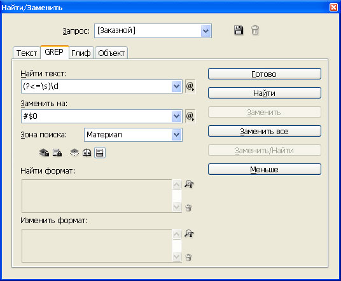Open the Объект tab
Viewport: 341px width, 281px height.
(x=111, y=53)
